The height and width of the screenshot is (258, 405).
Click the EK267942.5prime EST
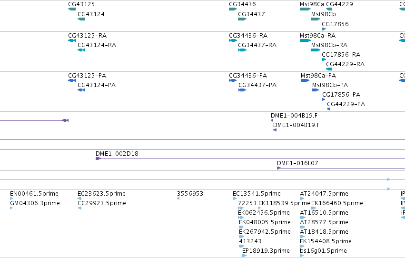241,237
